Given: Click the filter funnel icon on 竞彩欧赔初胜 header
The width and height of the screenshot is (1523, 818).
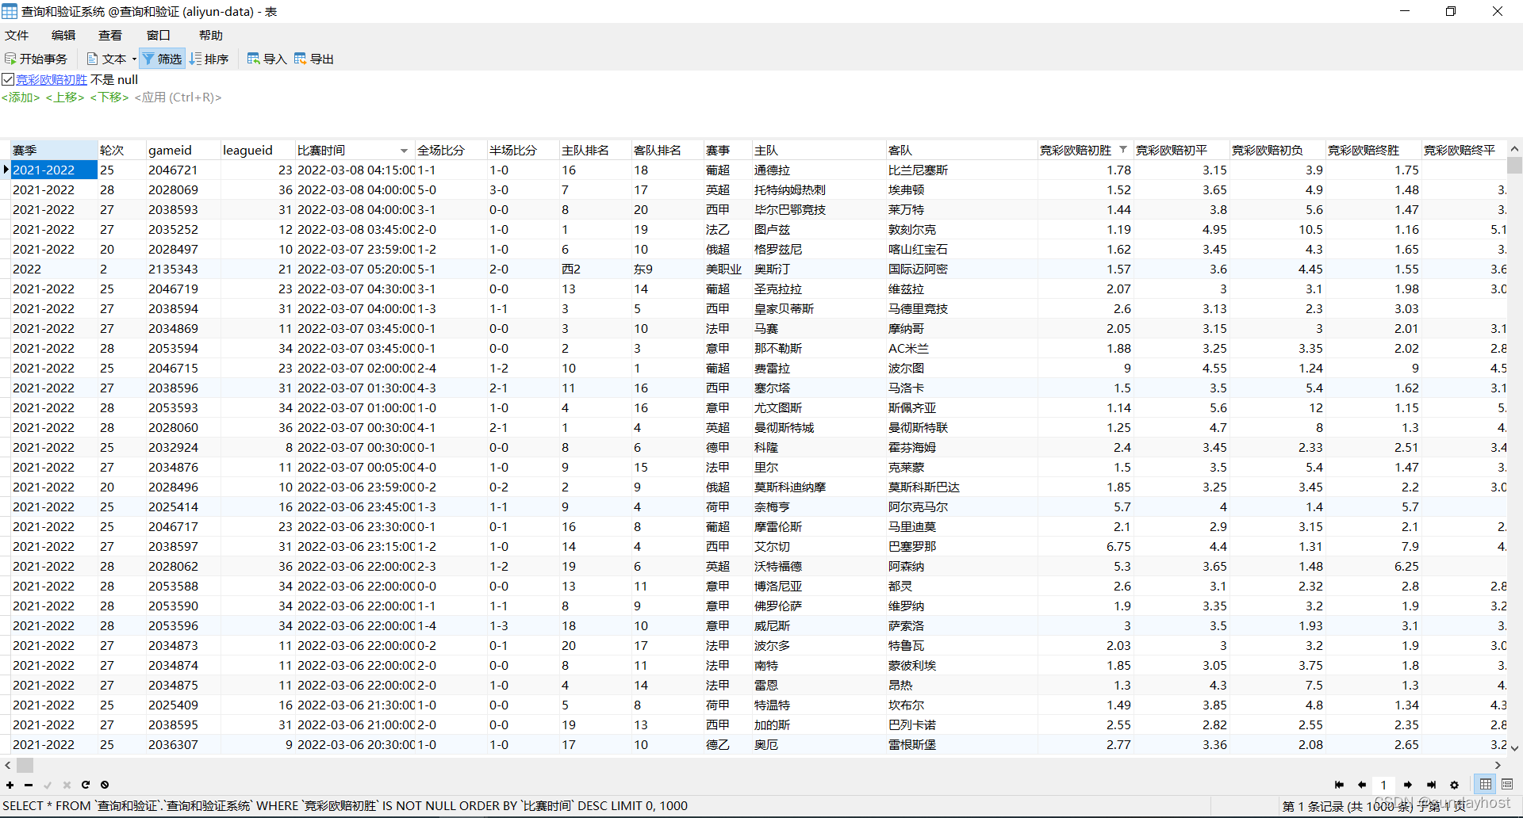Looking at the screenshot, I should [1123, 150].
